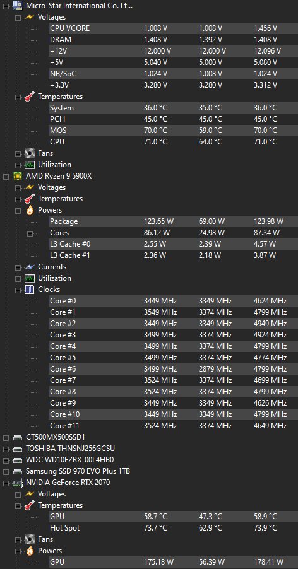Select the Core #6 clock row

point(173,369)
